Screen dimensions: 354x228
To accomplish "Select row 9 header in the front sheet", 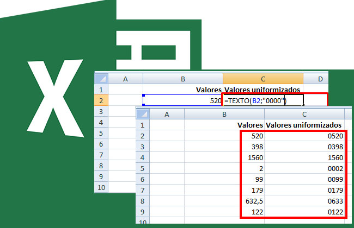I will 143,212.
